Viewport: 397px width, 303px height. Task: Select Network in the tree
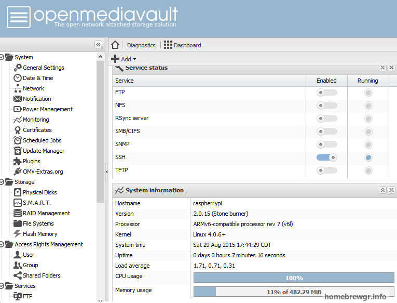tap(33, 88)
